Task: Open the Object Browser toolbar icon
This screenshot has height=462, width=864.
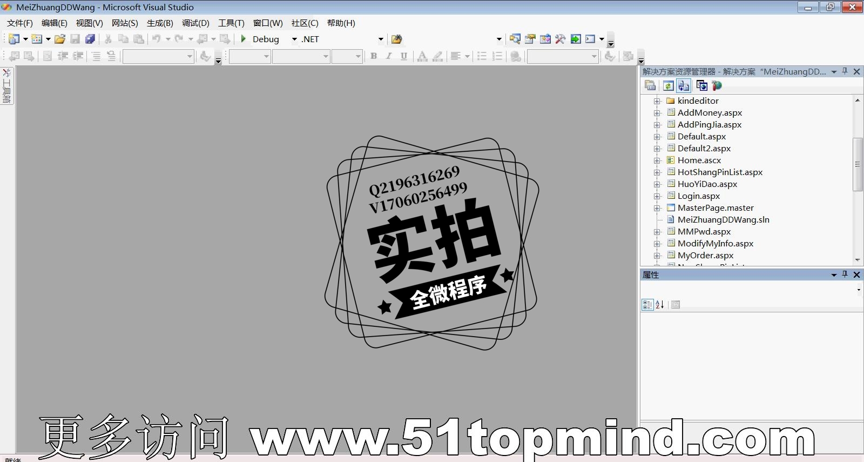Action: click(545, 39)
